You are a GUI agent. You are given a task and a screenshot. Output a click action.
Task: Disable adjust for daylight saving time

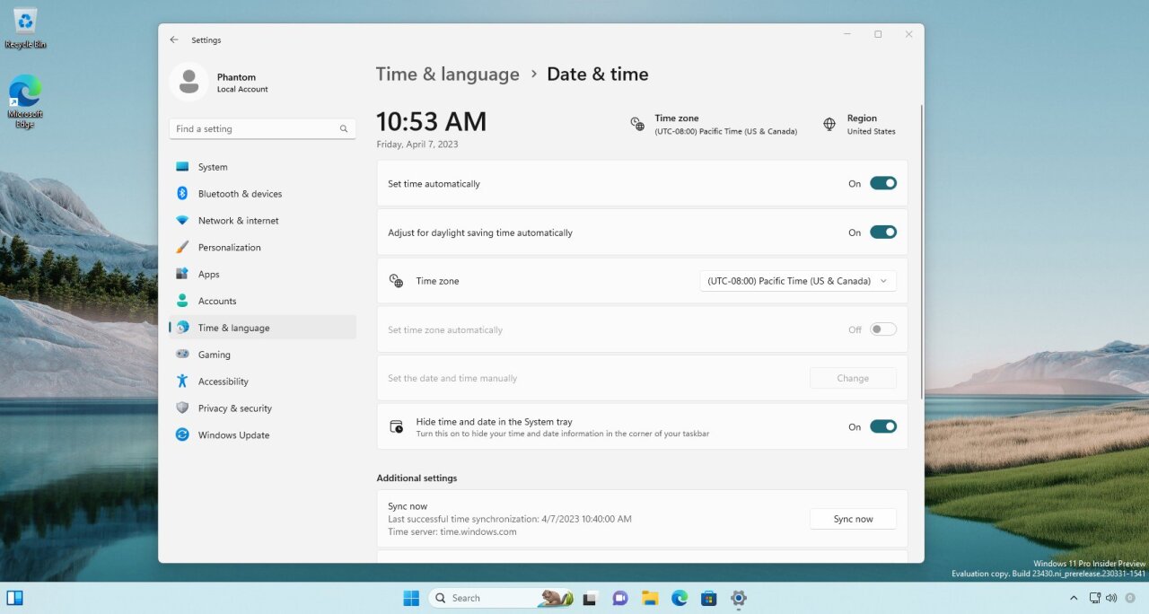point(882,231)
